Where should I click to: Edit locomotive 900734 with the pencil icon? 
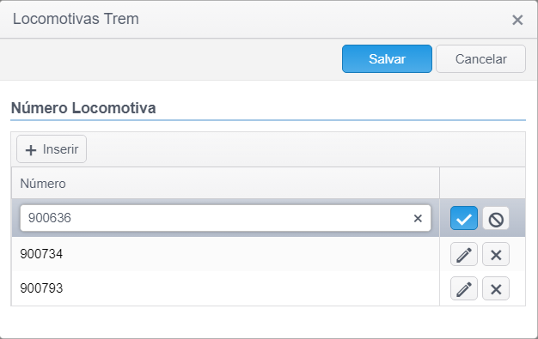[463, 254]
